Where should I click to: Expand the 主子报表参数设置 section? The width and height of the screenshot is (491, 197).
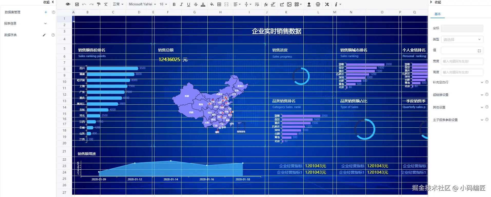click(x=482, y=120)
